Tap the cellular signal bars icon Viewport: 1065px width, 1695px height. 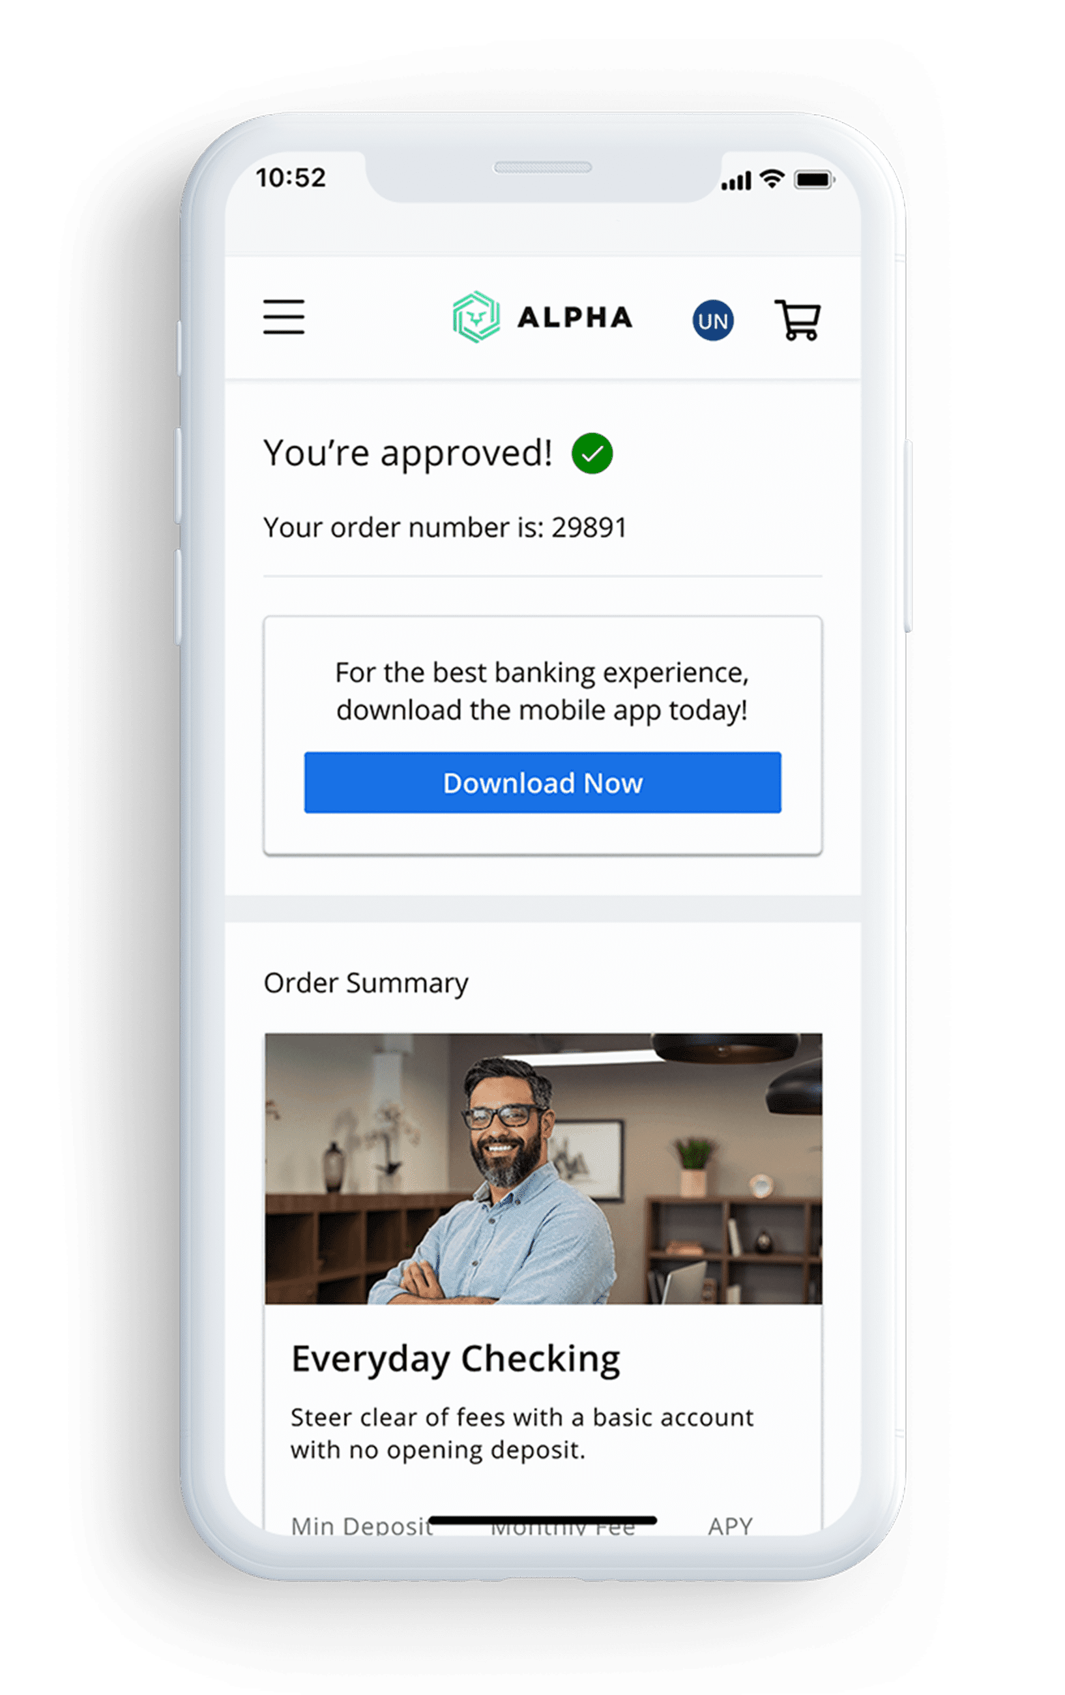[x=736, y=181]
